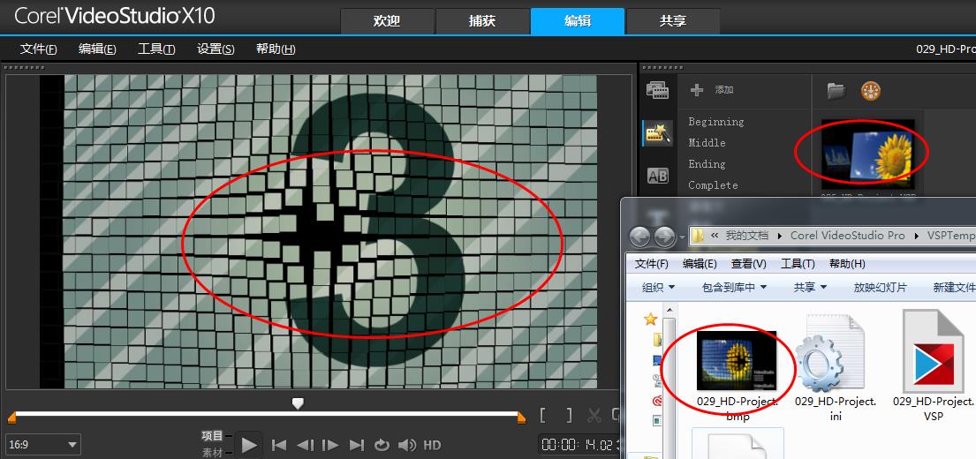This screenshot has height=459, width=976.
Task: Expand the arrow after 我的文档 in the address bar
Action: pos(780,237)
